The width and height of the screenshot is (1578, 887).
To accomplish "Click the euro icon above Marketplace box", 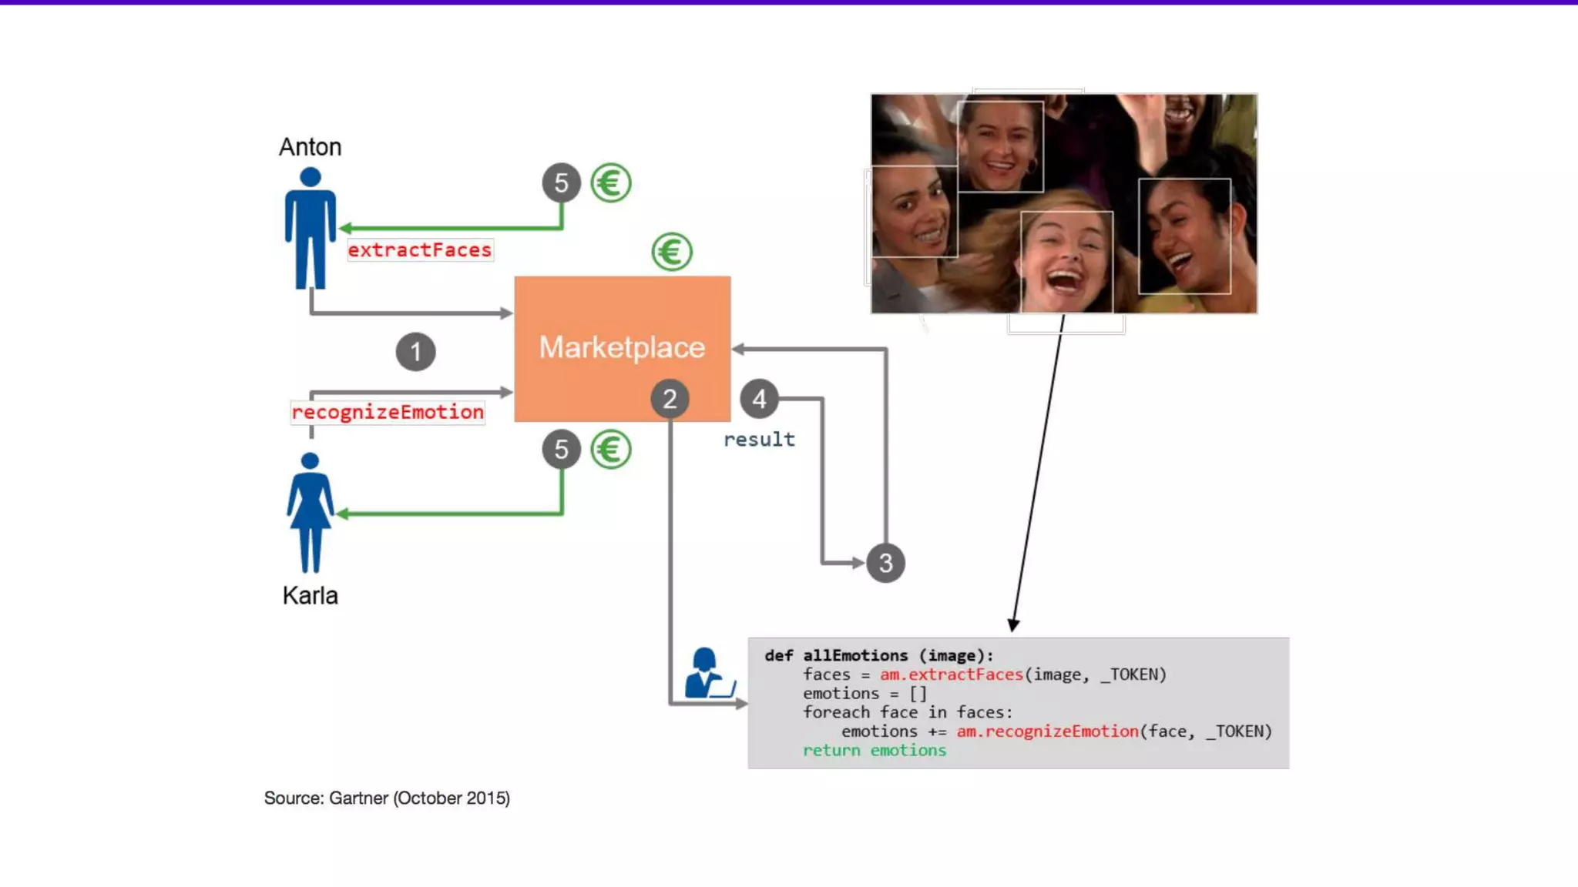I will point(671,252).
